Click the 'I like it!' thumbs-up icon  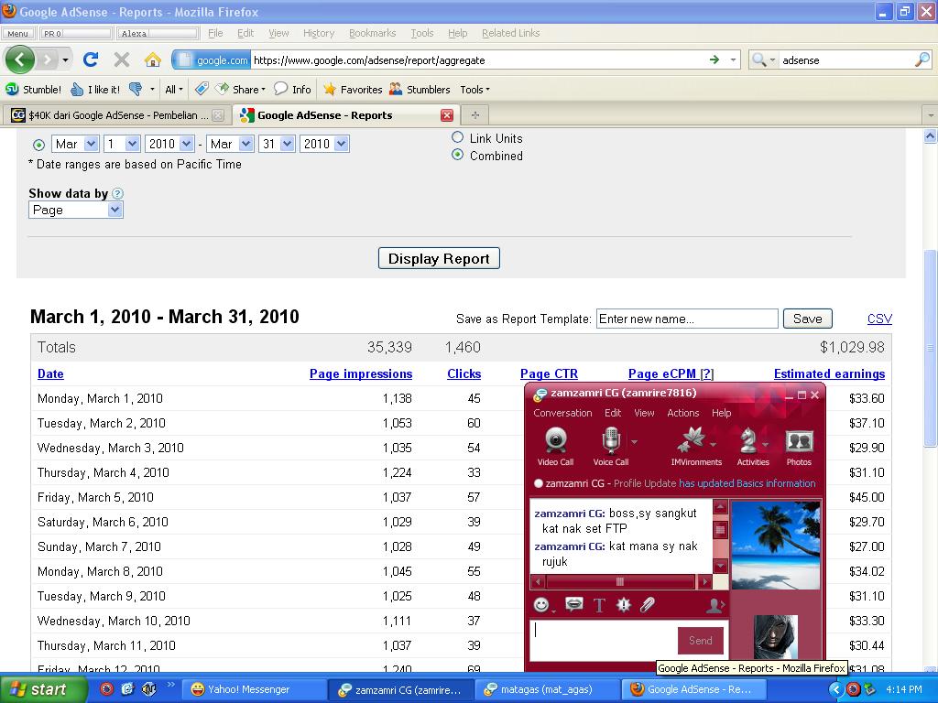click(77, 90)
